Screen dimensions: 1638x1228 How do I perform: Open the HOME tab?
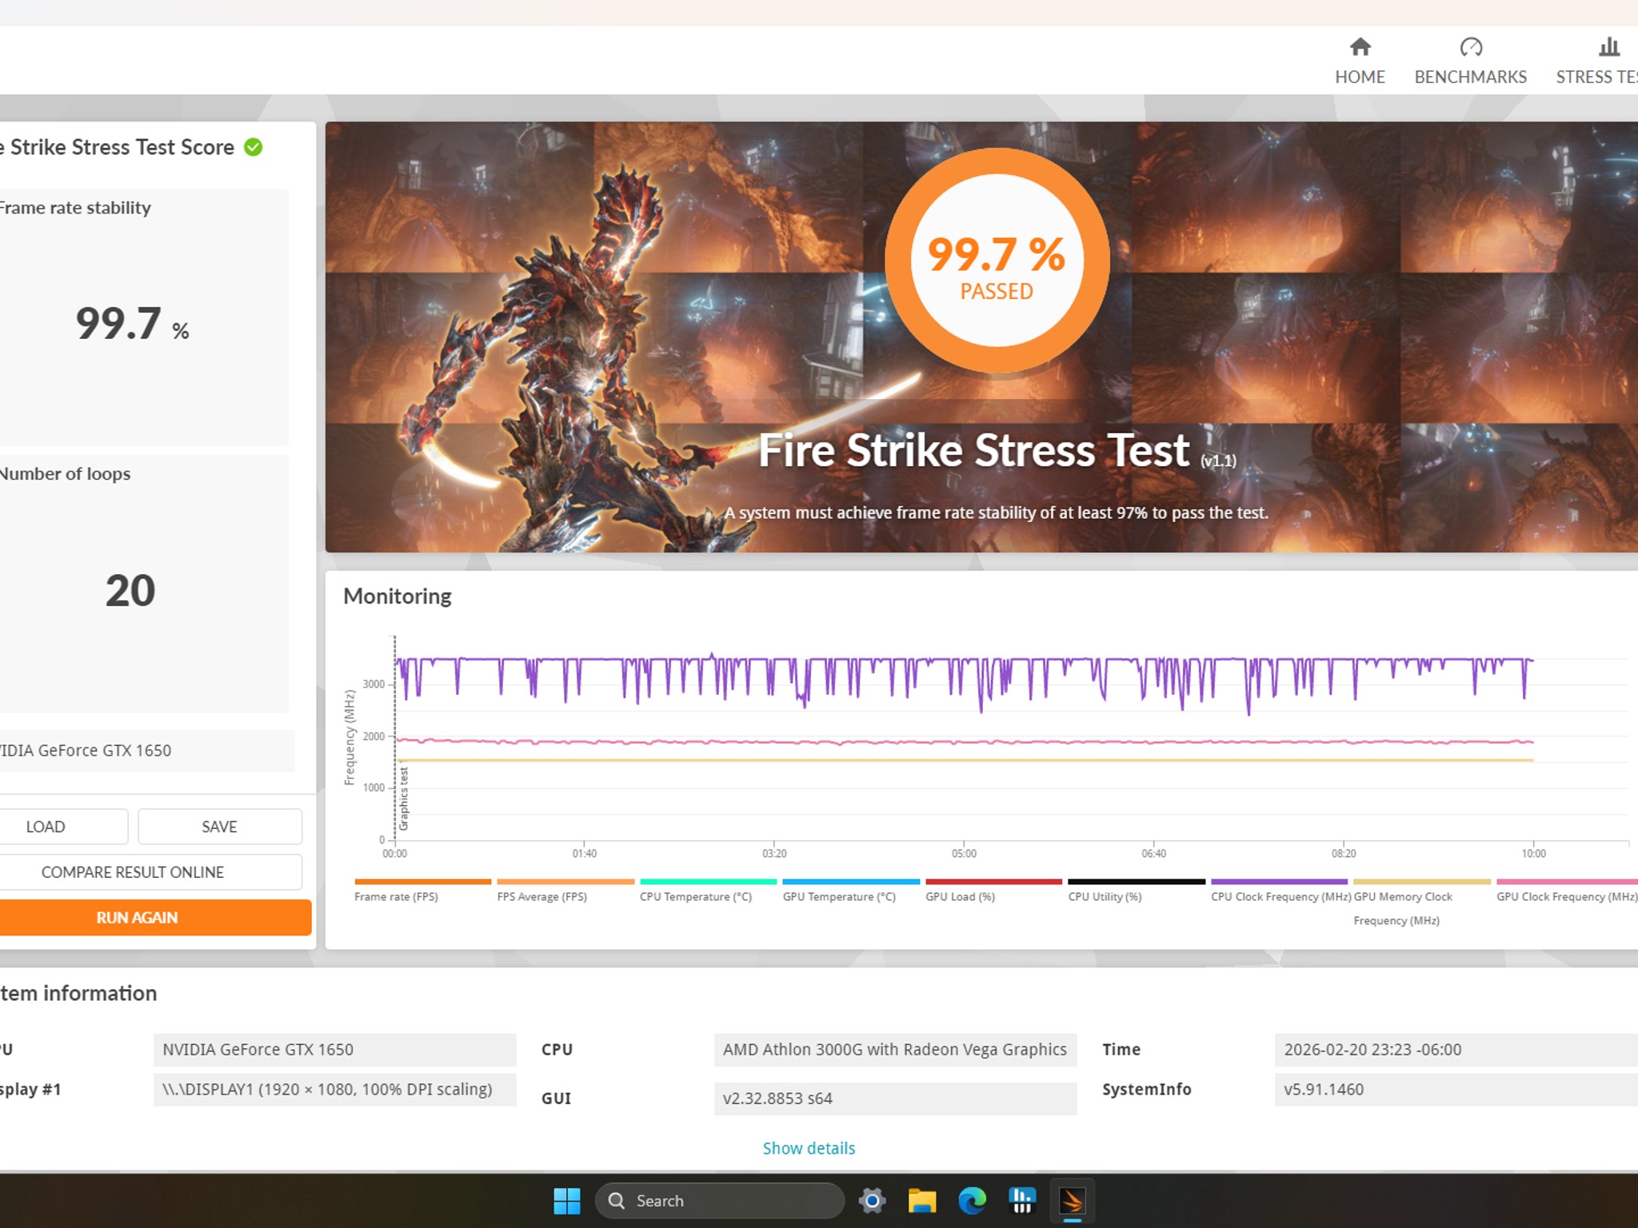tap(1360, 61)
